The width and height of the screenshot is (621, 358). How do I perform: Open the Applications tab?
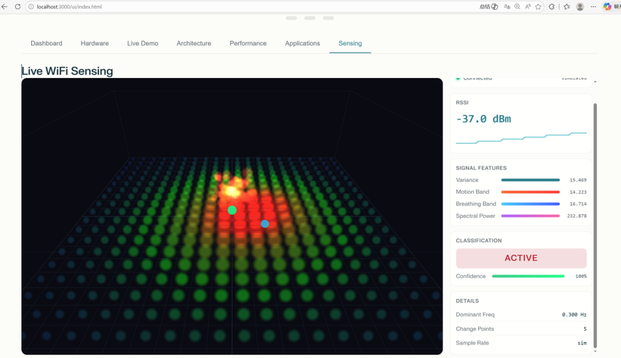(302, 44)
